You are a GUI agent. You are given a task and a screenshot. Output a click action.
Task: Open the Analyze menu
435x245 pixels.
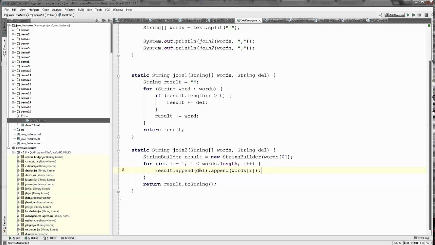click(x=57, y=10)
